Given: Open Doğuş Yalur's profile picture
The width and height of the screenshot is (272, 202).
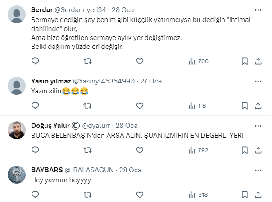Looking at the screenshot, I should point(17,130).
